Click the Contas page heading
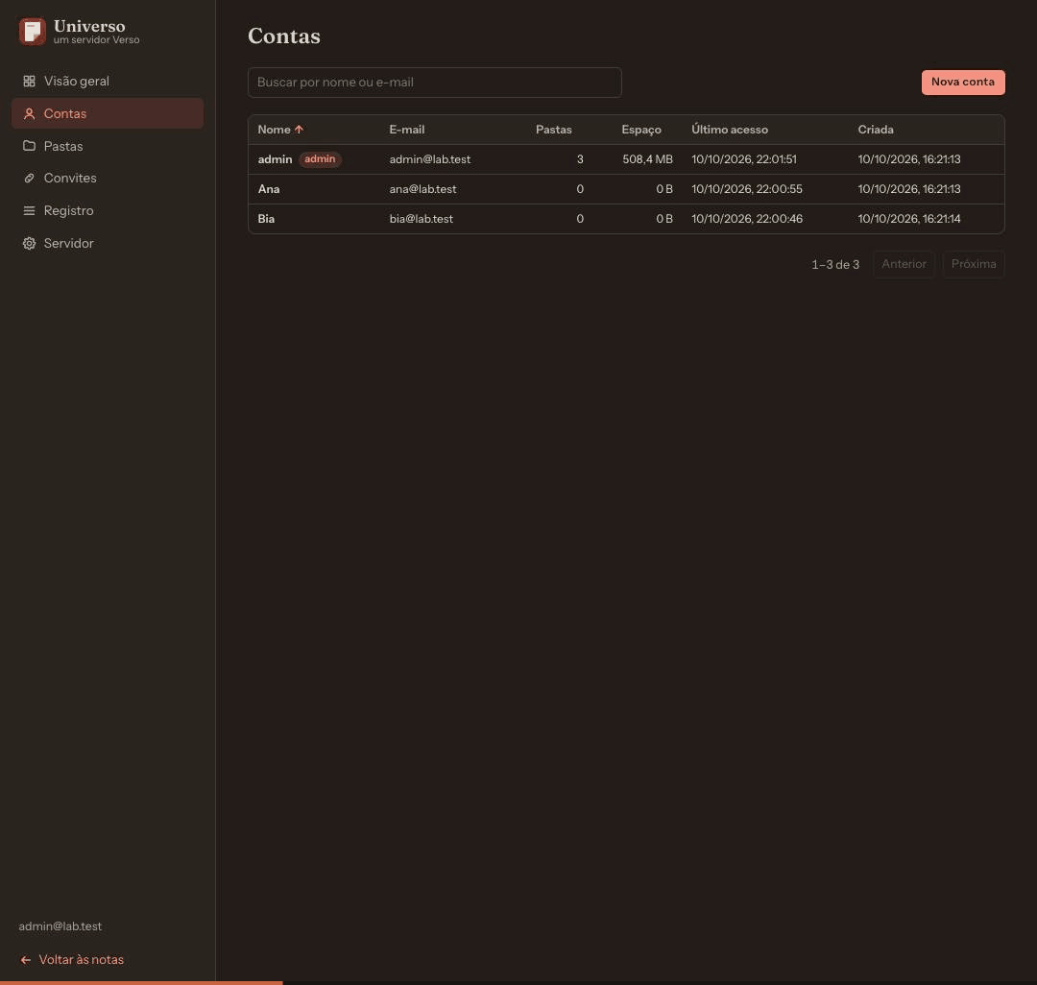 coord(283,36)
